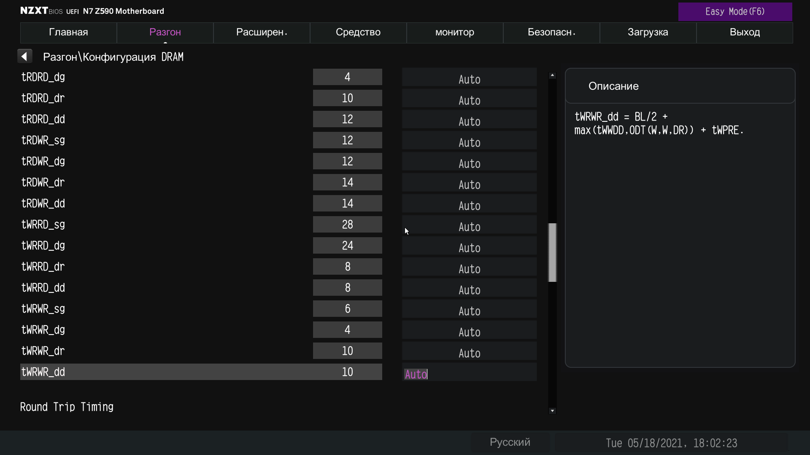The image size is (810, 455).
Task: Open the Главная tab
Action: click(68, 32)
